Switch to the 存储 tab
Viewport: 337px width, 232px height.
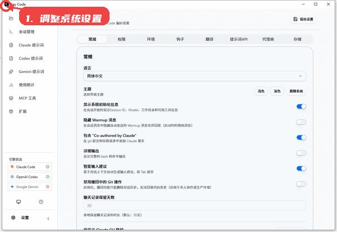click(298, 39)
